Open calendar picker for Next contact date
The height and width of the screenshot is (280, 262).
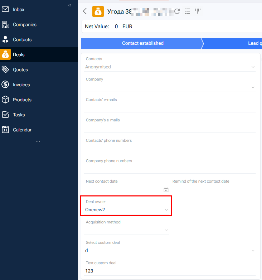coord(166,190)
